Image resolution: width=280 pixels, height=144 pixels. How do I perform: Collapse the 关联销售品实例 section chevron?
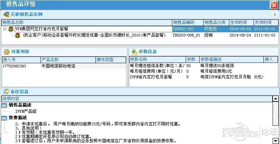tap(275, 15)
